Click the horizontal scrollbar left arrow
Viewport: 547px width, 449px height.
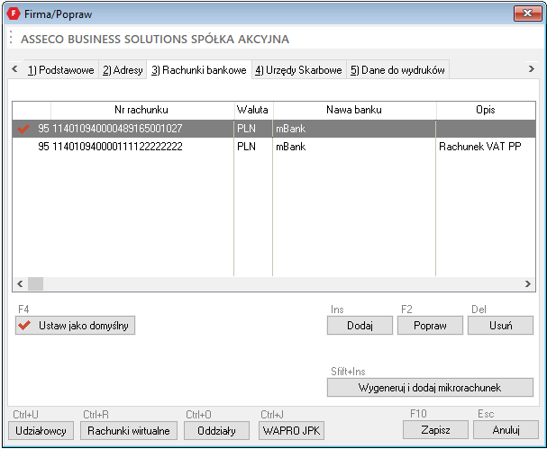[x=20, y=284]
